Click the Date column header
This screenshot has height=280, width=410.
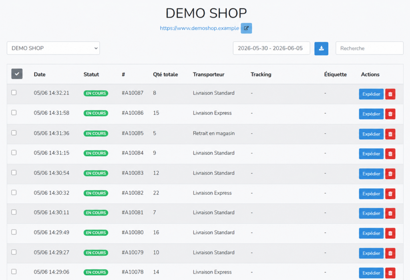click(x=40, y=74)
